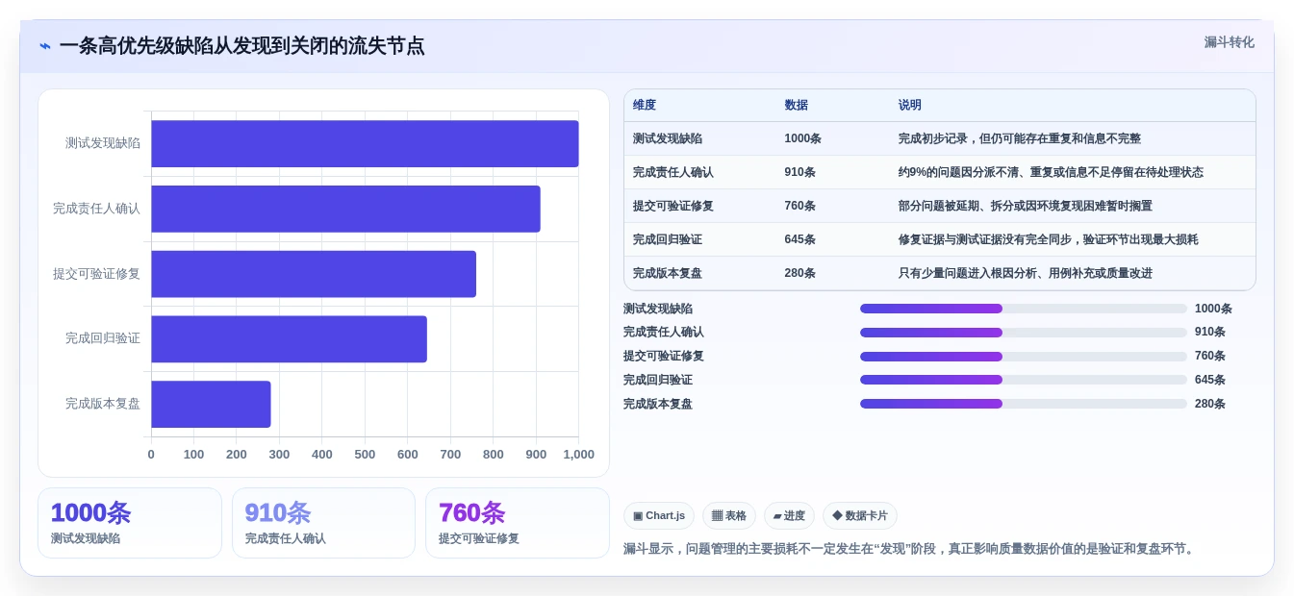Click the 漏斗转化 label in header

(1229, 42)
